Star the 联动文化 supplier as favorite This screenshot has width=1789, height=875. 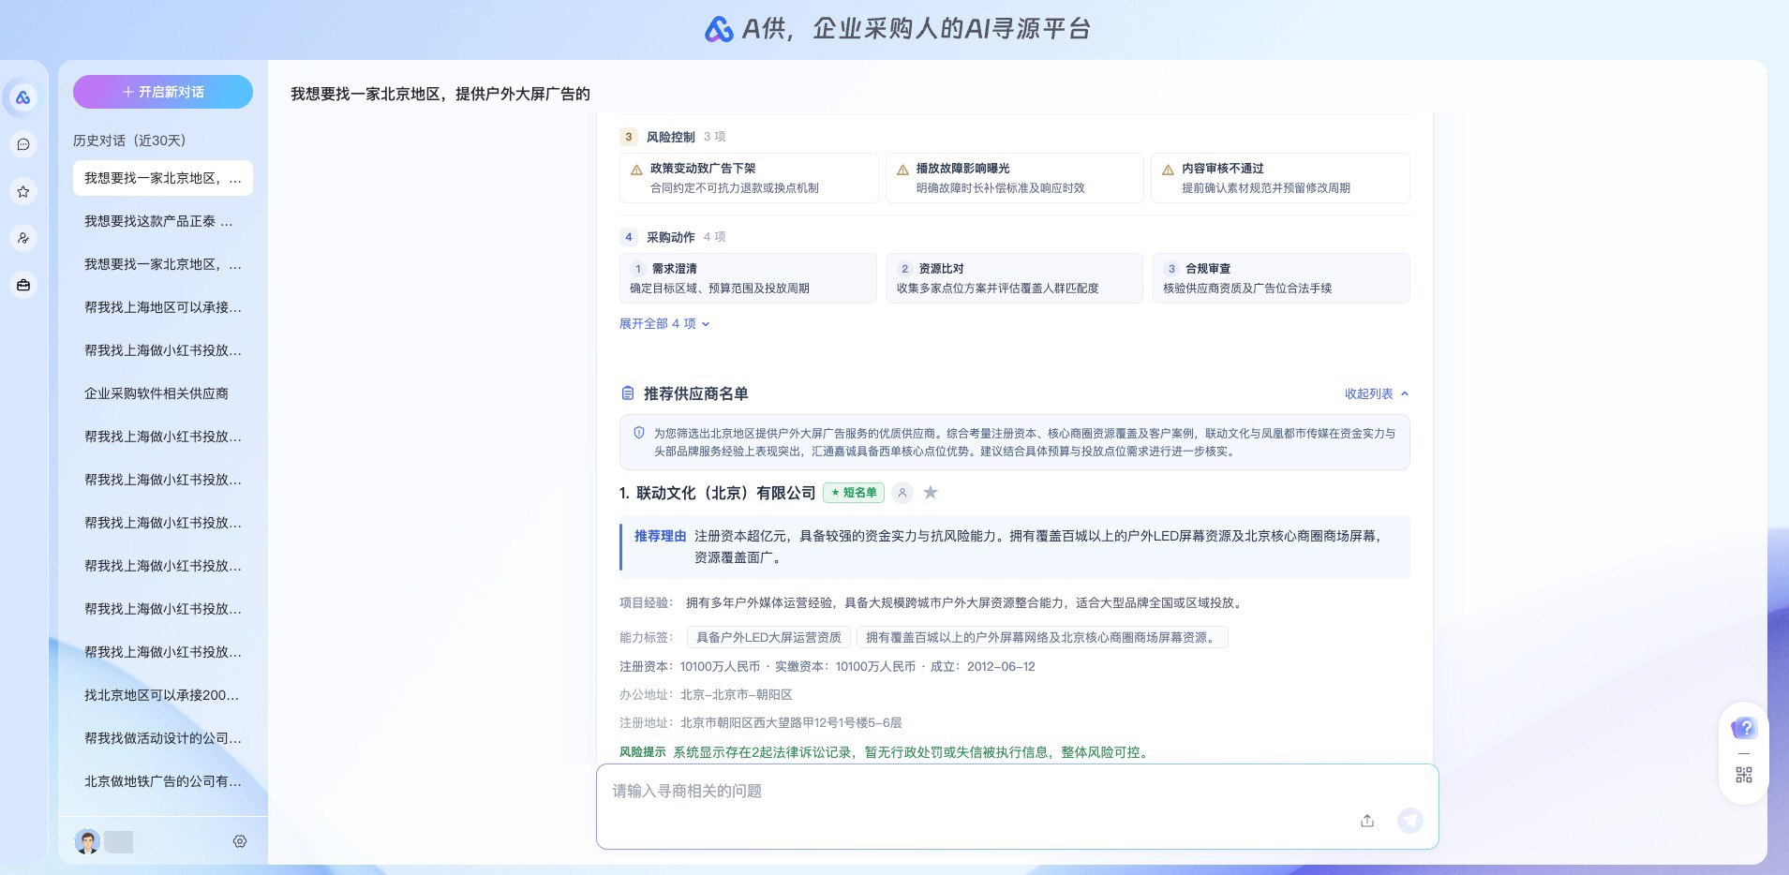coord(931,493)
